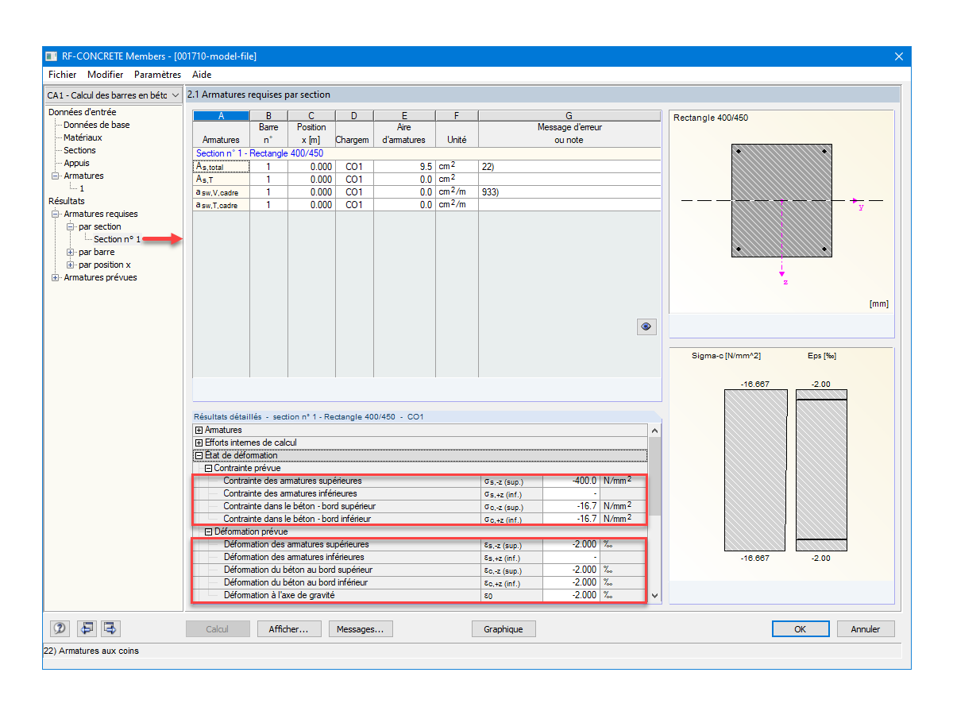The width and height of the screenshot is (953, 715).
Task: Collapse the Armatures requises tree node
Action: [56, 214]
